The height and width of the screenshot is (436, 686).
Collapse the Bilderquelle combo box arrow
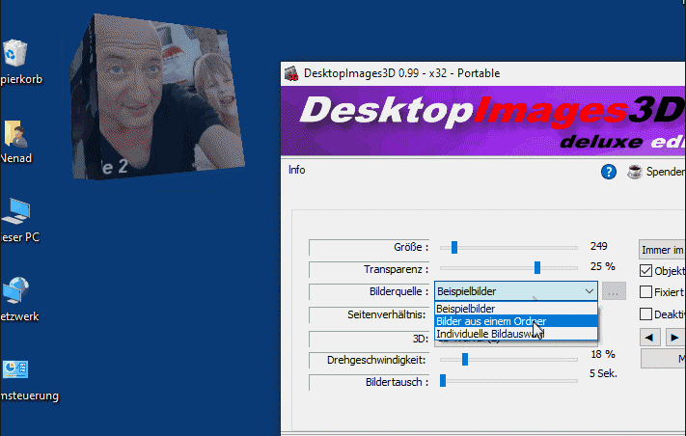[x=590, y=291]
